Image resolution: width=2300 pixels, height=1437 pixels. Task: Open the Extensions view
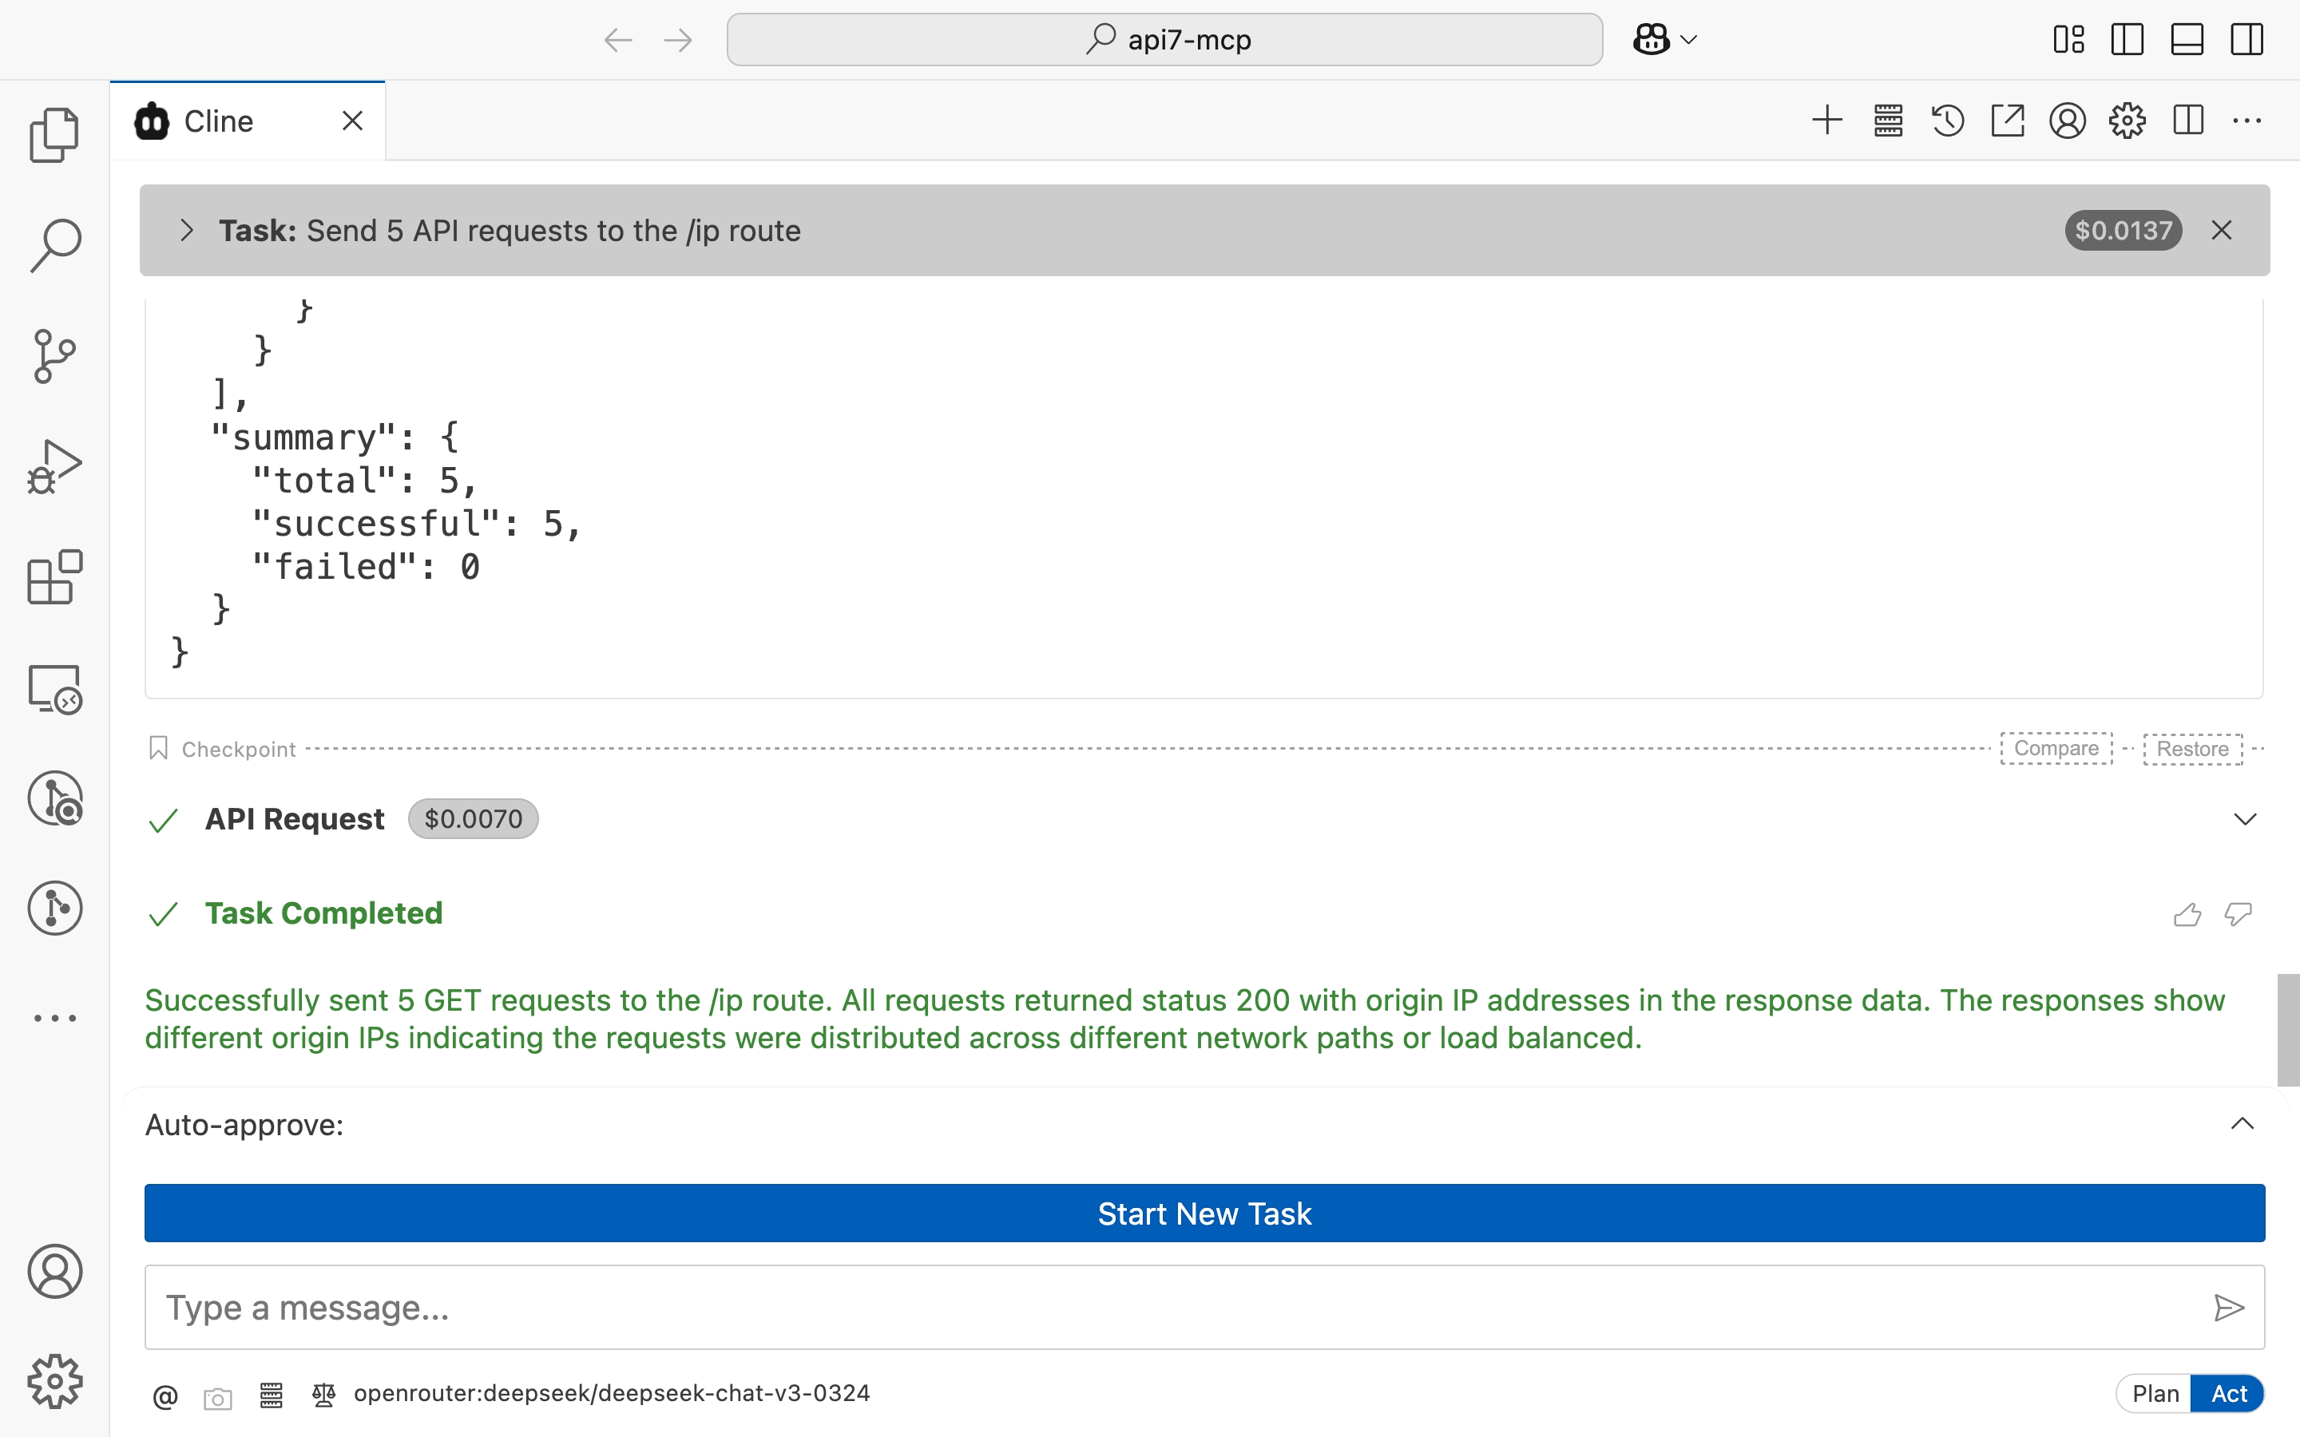tap(54, 577)
